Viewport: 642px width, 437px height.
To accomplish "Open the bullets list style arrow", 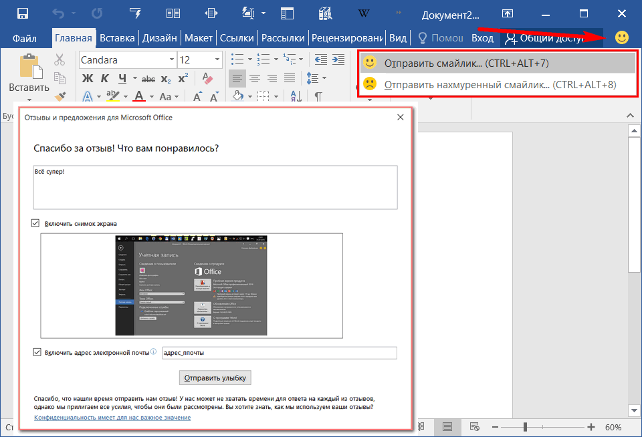I will pyautogui.click(x=249, y=59).
